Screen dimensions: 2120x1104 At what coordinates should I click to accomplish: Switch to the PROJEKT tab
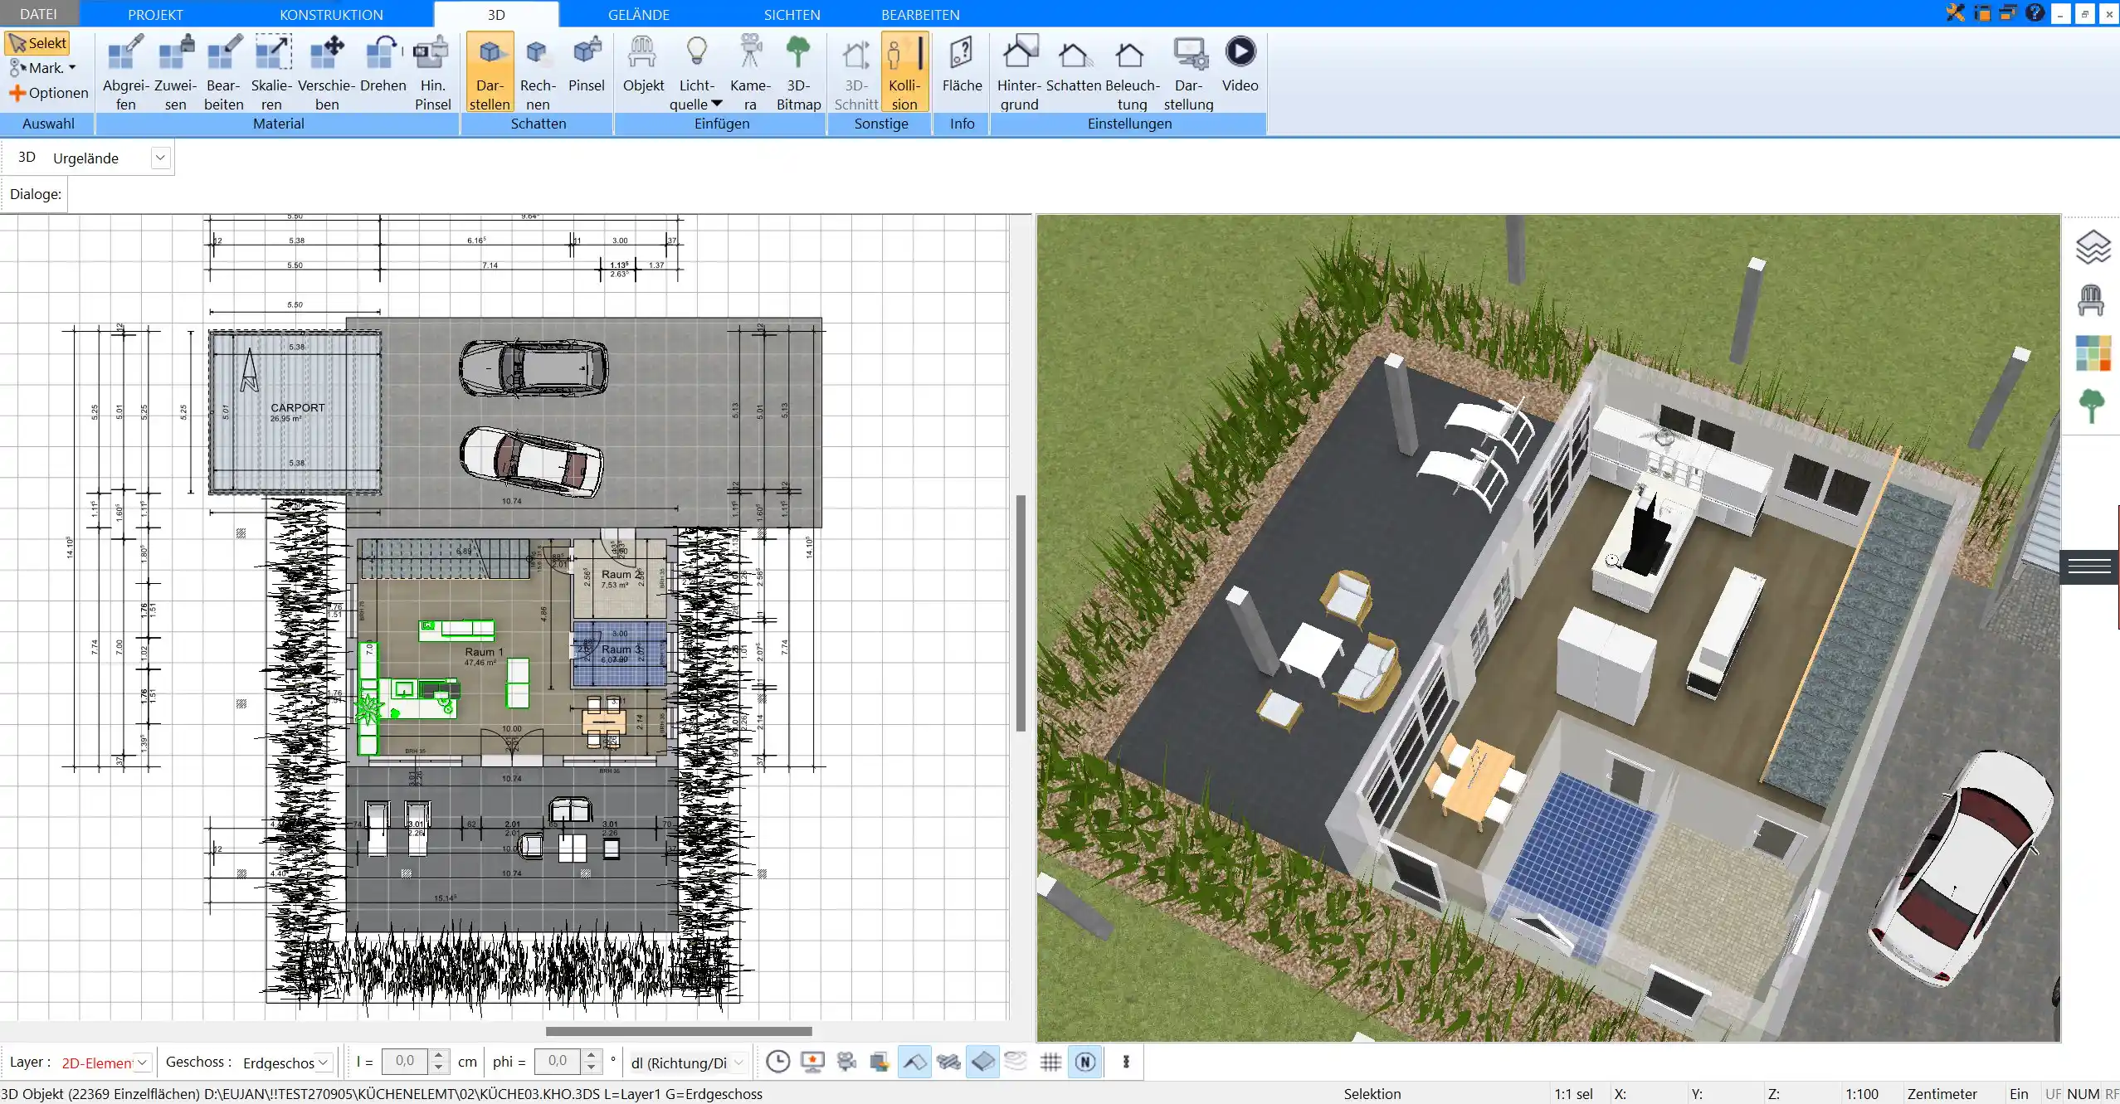click(x=155, y=14)
